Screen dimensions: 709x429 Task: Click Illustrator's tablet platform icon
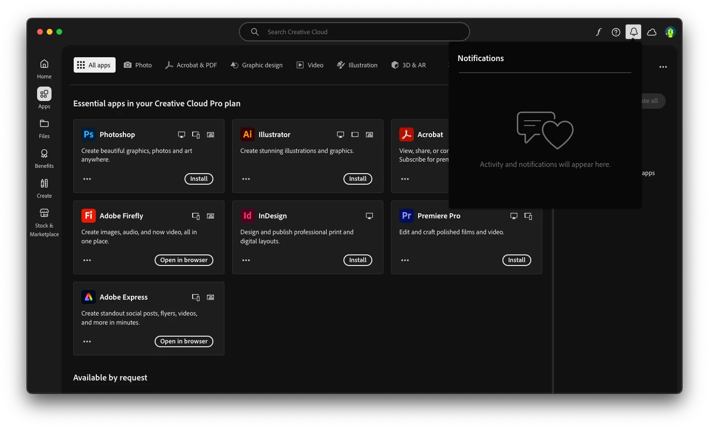(x=355, y=135)
